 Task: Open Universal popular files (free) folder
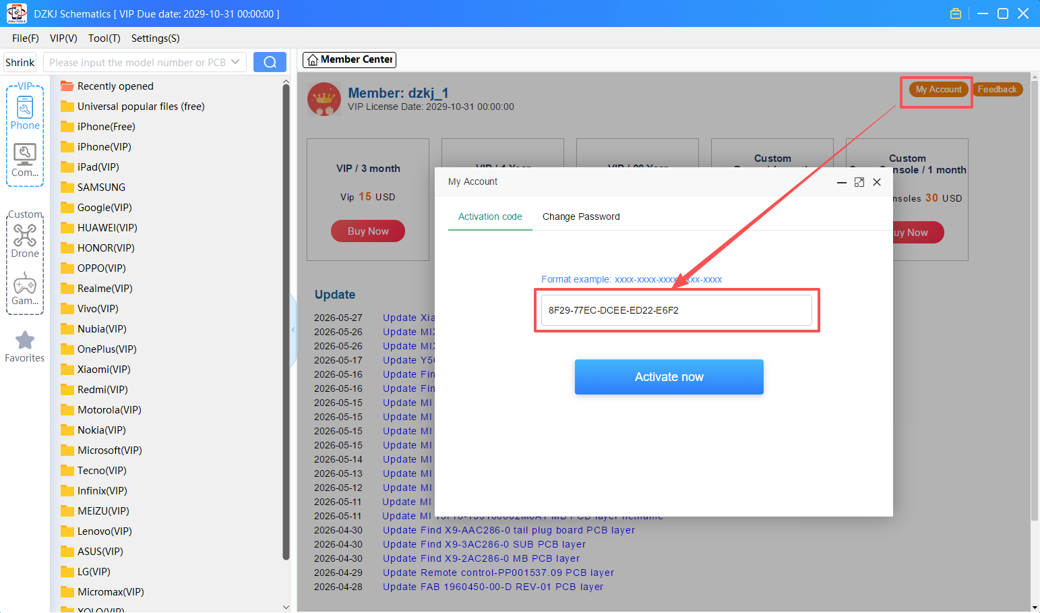[133, 107]
